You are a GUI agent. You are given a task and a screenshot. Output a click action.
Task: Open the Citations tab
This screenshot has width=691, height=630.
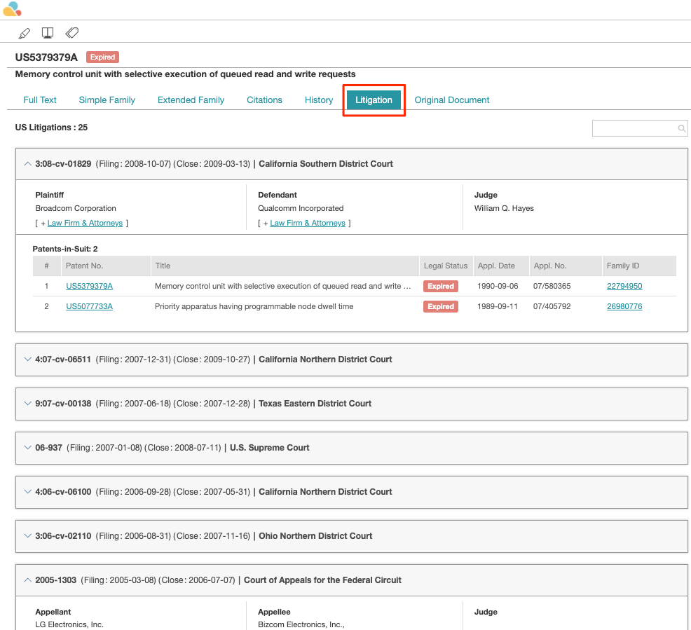click(x=264, y=100)
